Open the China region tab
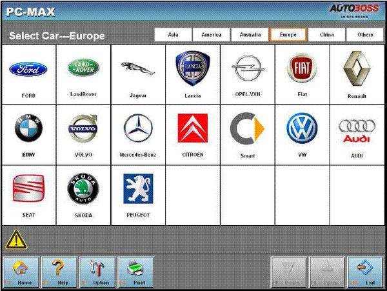Screen dimensions: 387x291 click(327, 35)
